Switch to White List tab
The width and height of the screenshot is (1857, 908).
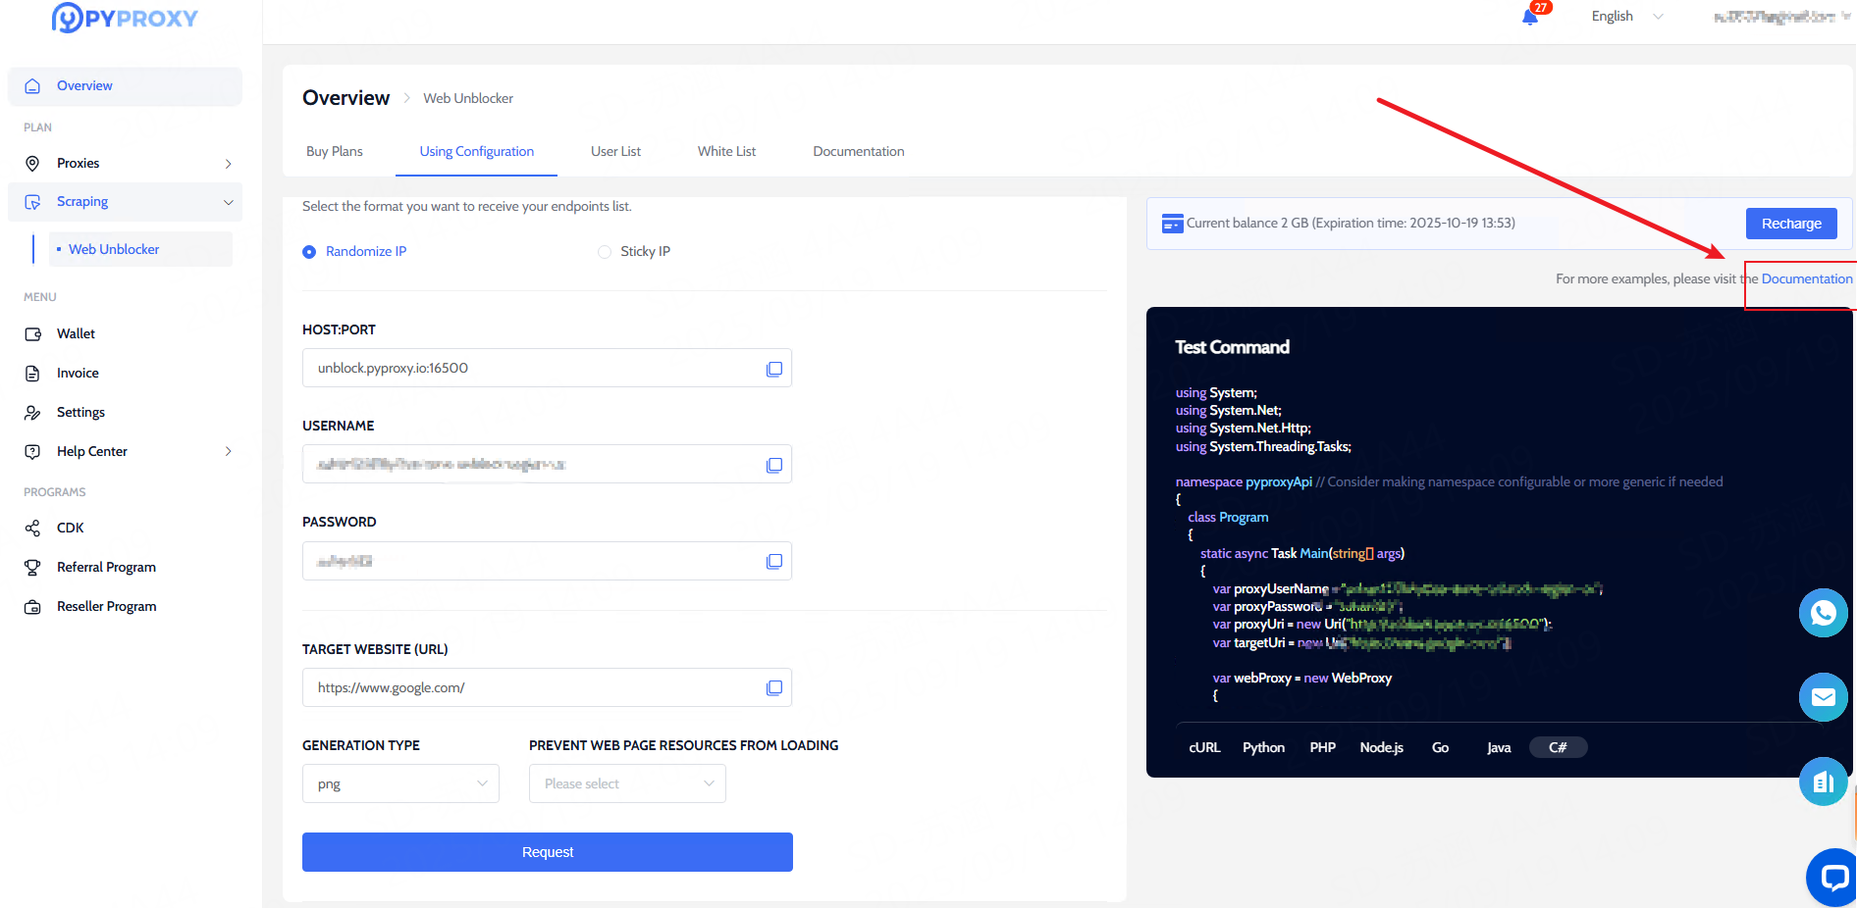click(x=726, y=152)
